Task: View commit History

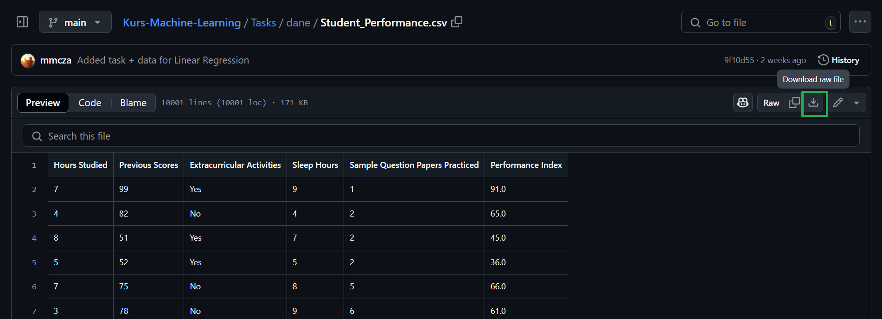Action: click(x=838, y=60)
